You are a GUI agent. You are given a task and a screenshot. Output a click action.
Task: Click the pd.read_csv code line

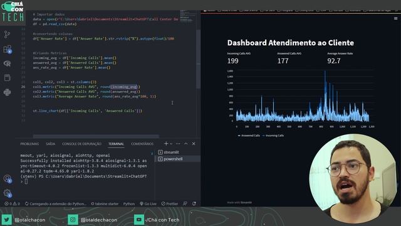click(55, 24)
